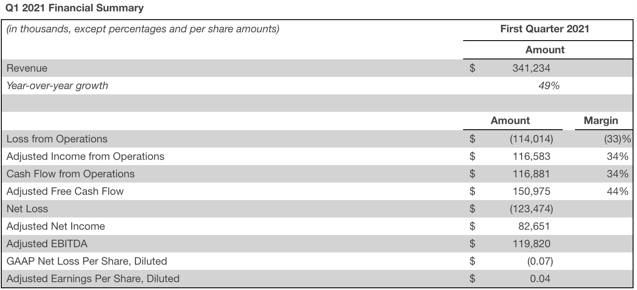This screenshot has width=637, height=290.
Task: Click the 44% margin value
Action: pos(618,191)
